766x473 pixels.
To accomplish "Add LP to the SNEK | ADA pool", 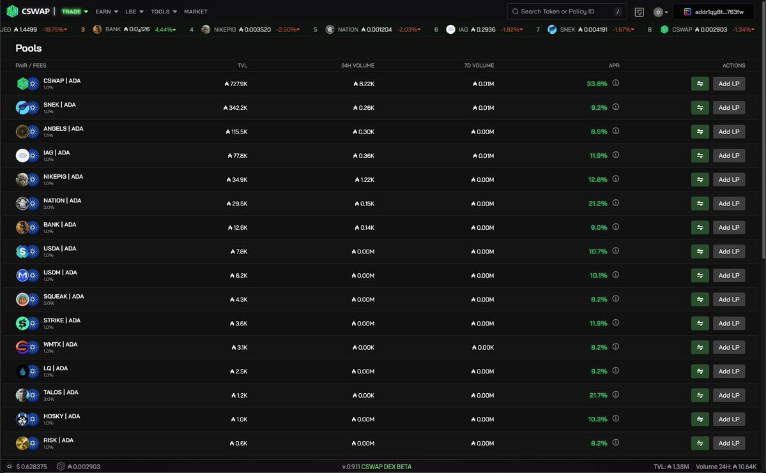I will pos(728,107).
